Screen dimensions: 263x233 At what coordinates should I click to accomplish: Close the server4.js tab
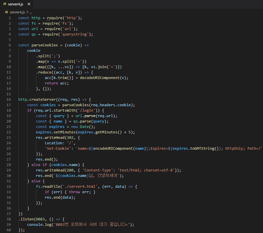(x=29, y=4)
